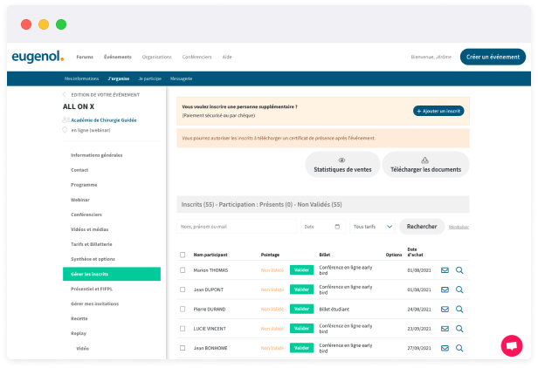This screenshot has height=368, width=538.
Task: Switch to the Je participe tab
Action: tap(150, 78)
